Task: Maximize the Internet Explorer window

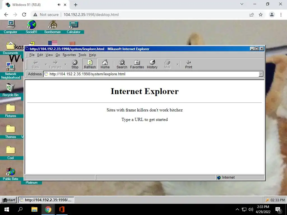Action: point(257,49)
